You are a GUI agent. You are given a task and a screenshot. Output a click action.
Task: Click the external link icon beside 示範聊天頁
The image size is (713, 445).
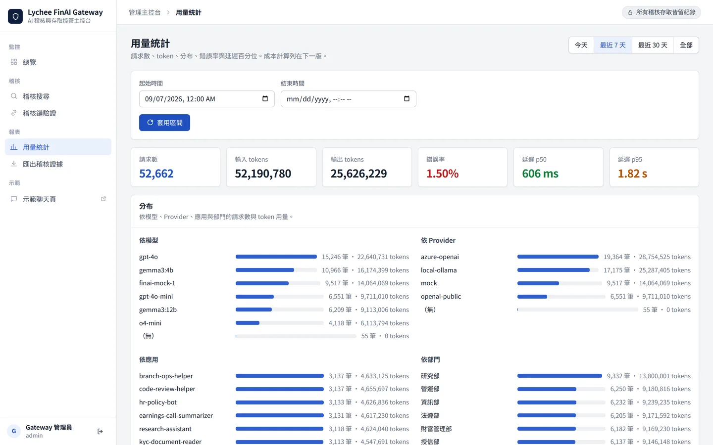click(103, 199)
